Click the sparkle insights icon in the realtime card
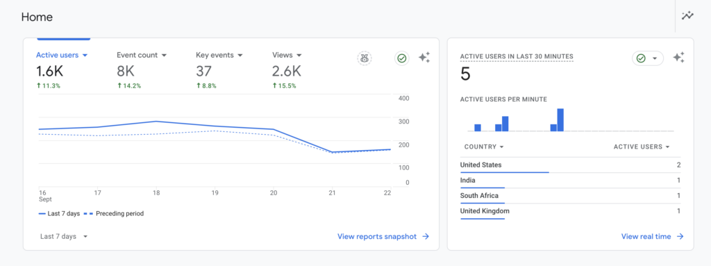The height and width of the screenshot is (266, 711). [x=678, y=58]
